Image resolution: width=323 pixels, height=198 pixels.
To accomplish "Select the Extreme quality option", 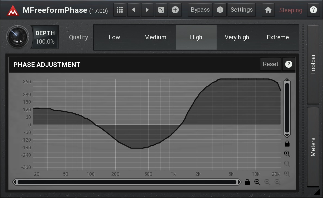I will (x=278, y=37).
